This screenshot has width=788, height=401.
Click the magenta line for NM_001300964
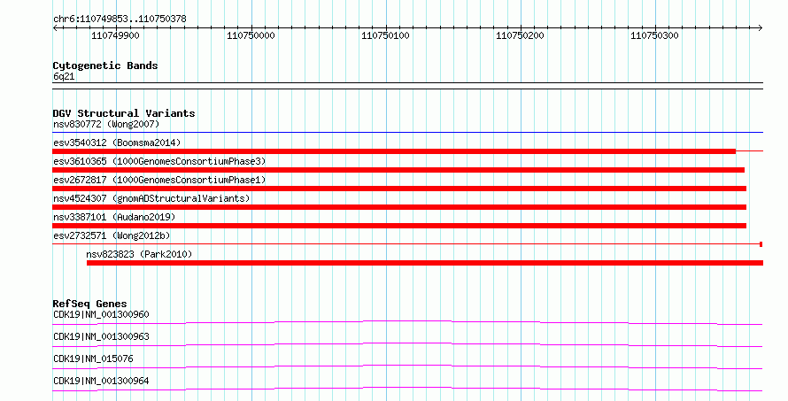pos(407,389)
